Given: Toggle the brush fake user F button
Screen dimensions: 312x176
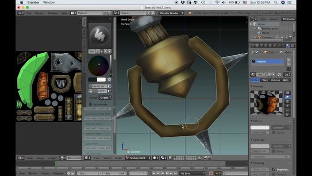Looking at the screenshot, I should pyautogui.click(x=102, y=51).
